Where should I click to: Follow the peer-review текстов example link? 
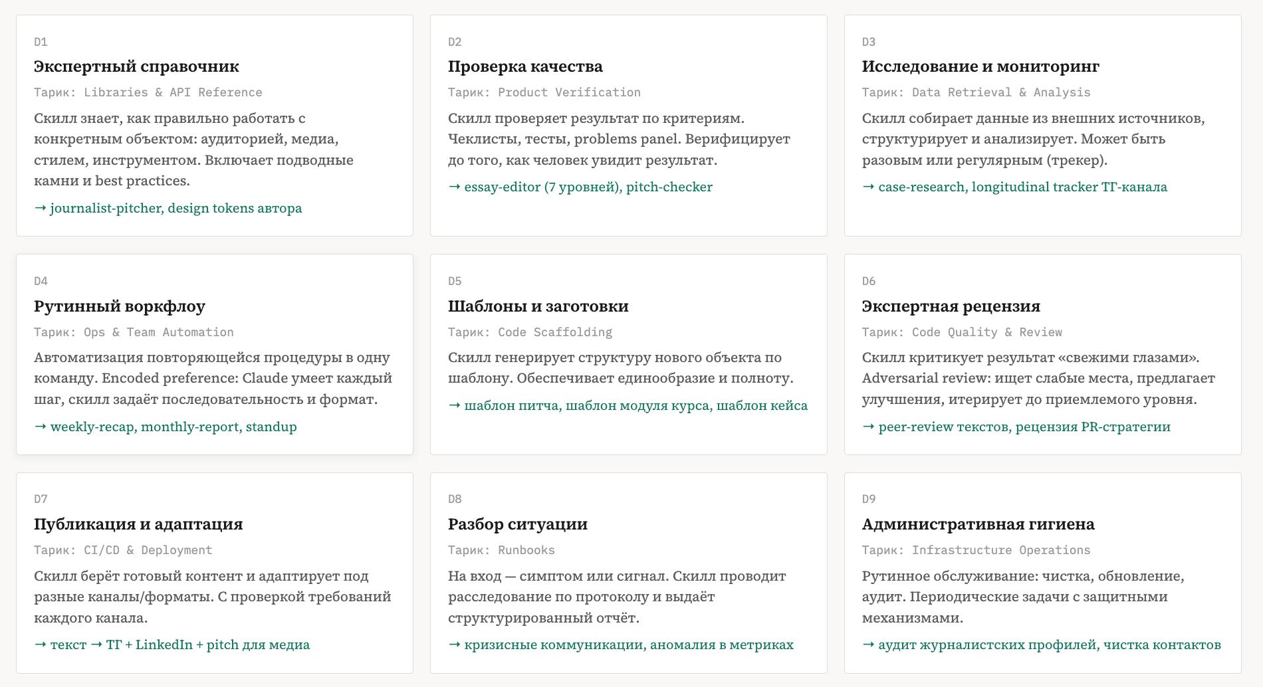pos(1016,427)
